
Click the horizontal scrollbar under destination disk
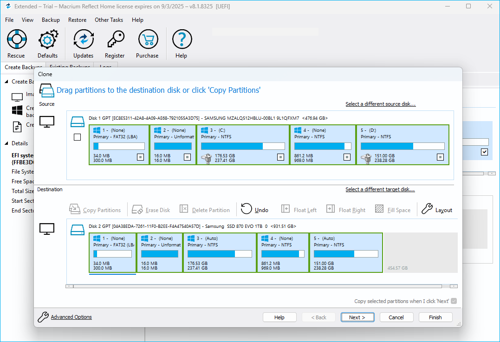[260, 286]
